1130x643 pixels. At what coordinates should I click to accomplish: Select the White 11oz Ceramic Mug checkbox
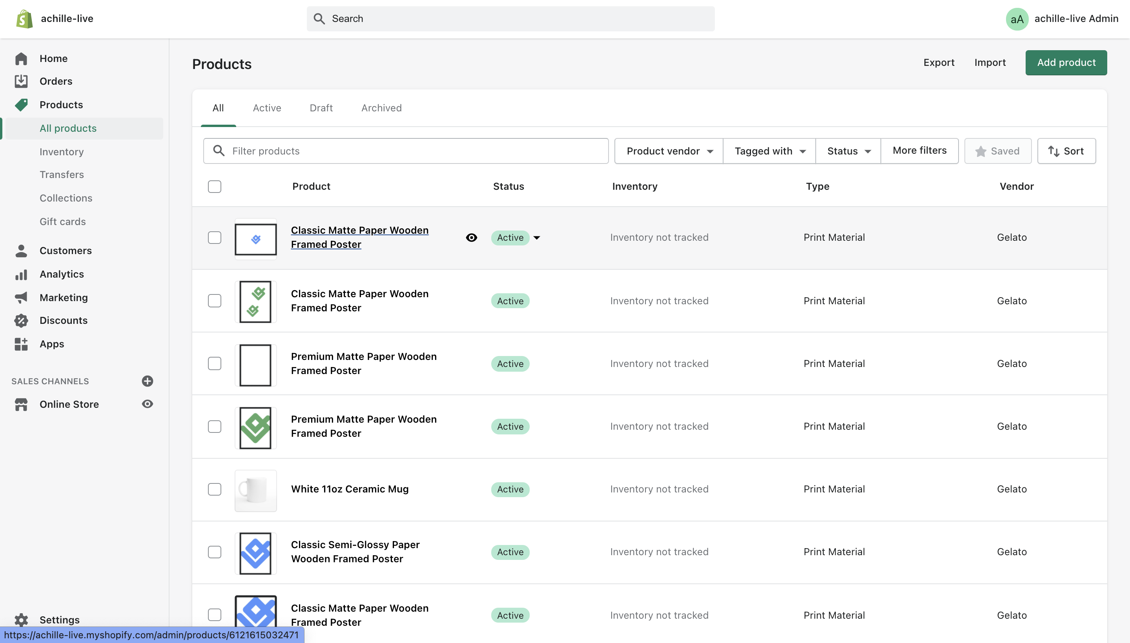tap(215, 489)
